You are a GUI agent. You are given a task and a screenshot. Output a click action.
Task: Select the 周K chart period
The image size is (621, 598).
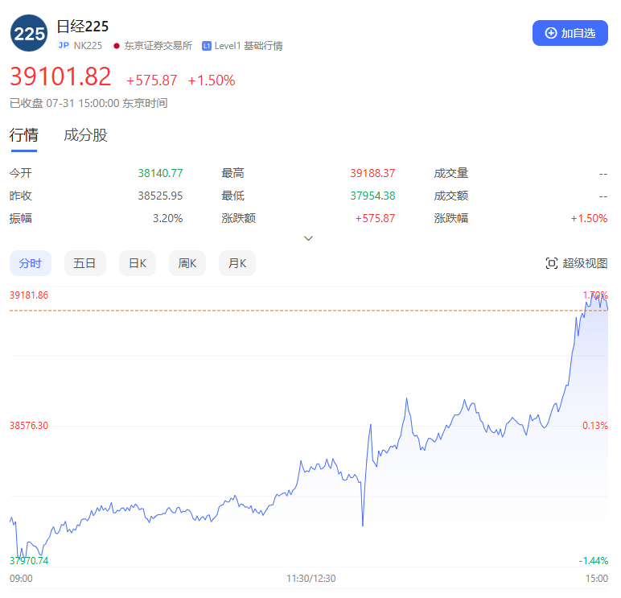(187, 263)
